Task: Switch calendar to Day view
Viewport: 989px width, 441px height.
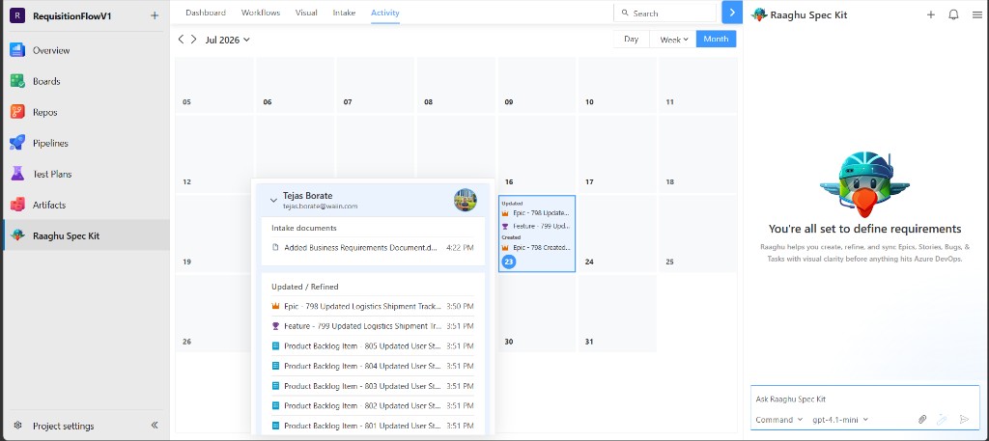Action: click(x=632, y=39)
